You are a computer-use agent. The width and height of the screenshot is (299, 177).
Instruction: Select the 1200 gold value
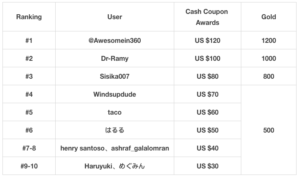(x=269, y=40)
